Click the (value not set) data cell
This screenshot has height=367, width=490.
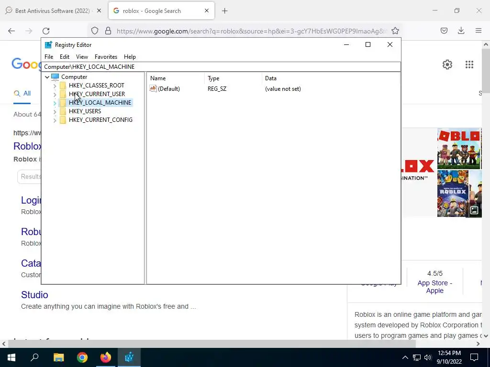coord(283,89)
